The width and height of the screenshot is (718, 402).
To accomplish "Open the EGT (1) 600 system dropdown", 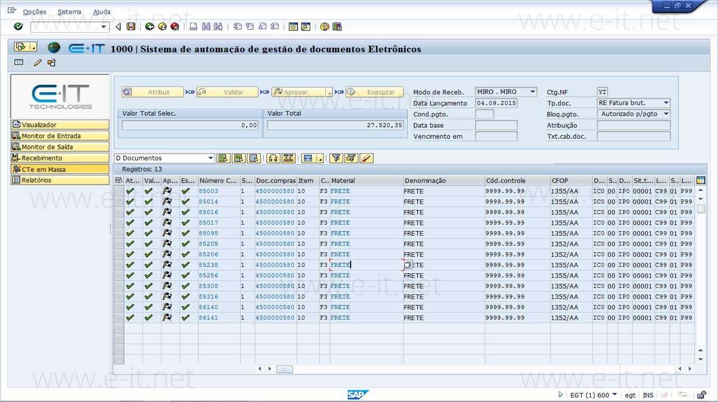I will pyautogui.click(x=615, y=395).
